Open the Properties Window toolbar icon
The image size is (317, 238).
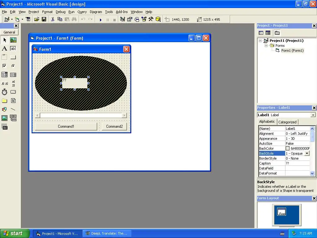(130, 19)
